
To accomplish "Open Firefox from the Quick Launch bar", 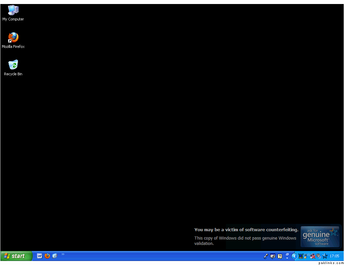I will [x=47, y=256].
